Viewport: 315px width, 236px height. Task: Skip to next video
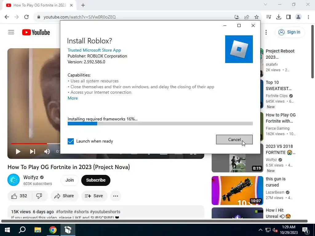point(33,151)
